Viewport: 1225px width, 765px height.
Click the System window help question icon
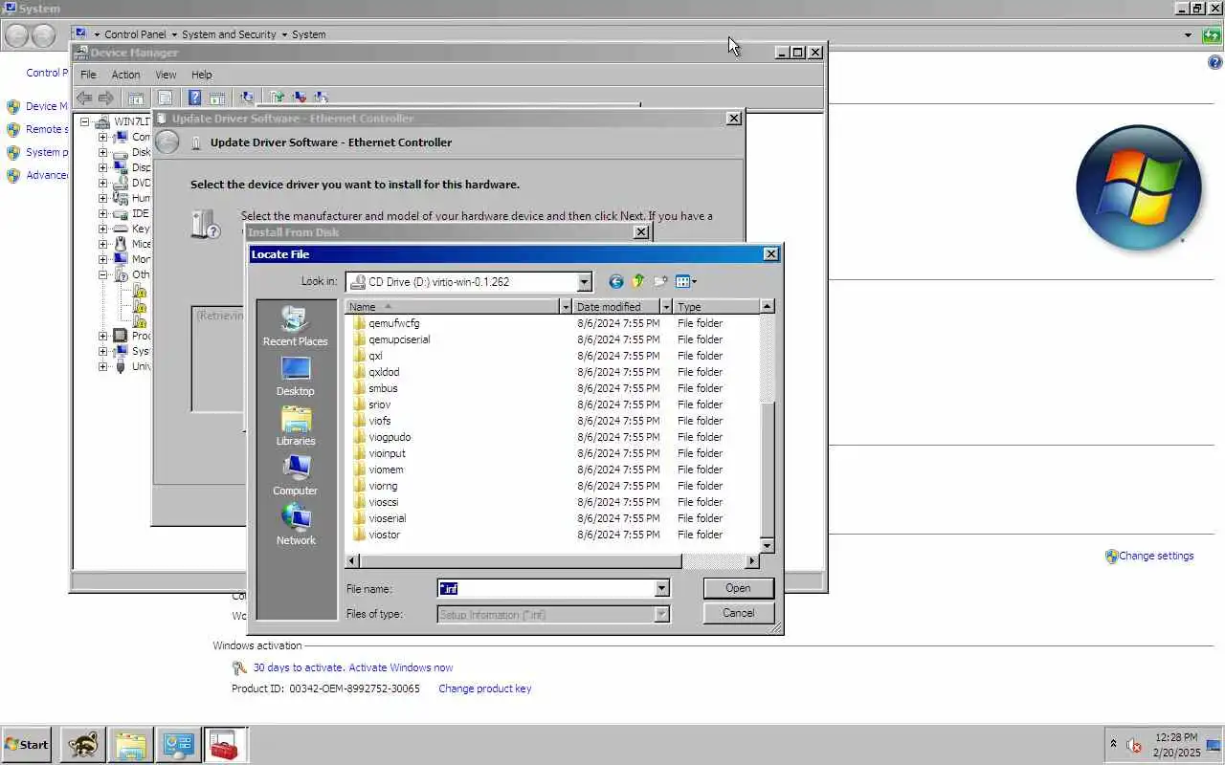1215,63
